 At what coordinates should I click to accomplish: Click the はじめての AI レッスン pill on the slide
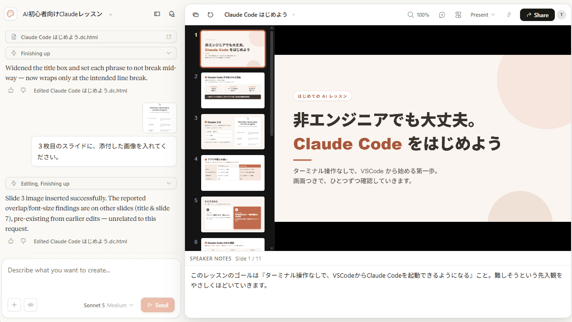click(323, 96)
